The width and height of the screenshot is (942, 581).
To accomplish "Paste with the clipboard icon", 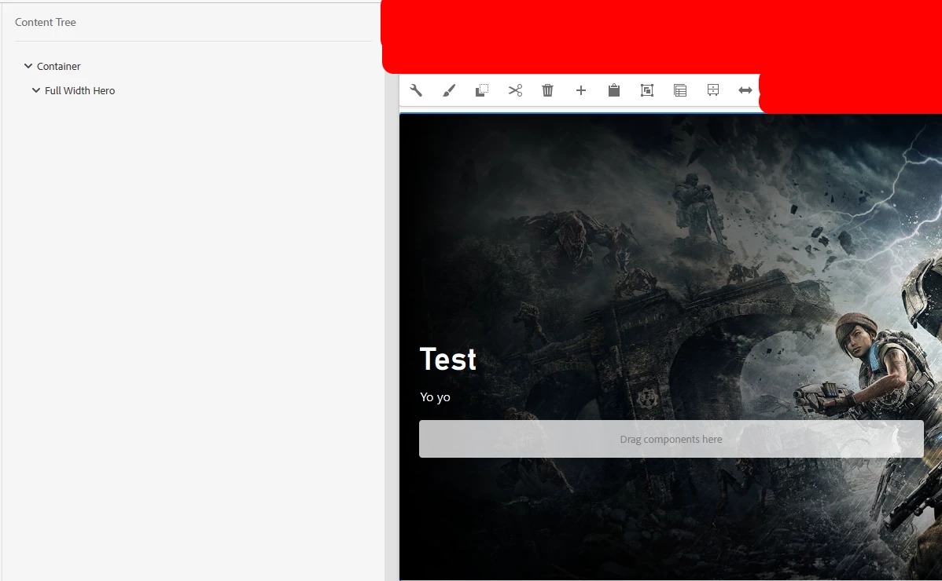I will click(x=614, y=90).
